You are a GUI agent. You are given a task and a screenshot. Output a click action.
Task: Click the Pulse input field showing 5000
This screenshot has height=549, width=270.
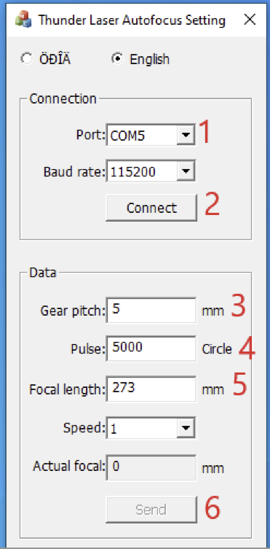click(x=151, y=349)
